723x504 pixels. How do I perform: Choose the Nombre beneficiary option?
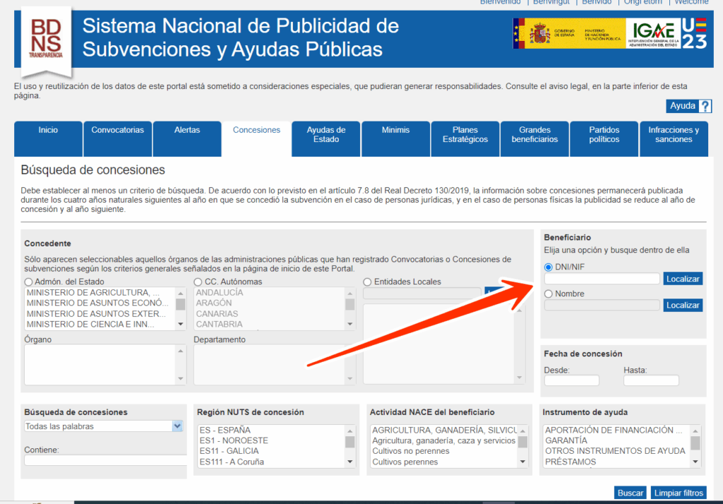coord(548,294)
